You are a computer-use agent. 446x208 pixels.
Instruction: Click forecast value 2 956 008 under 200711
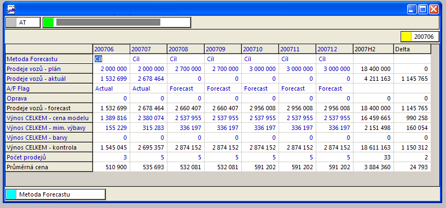click(x=298, y=108)
